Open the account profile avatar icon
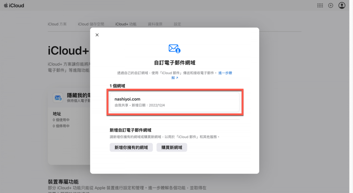 [342, 5]
